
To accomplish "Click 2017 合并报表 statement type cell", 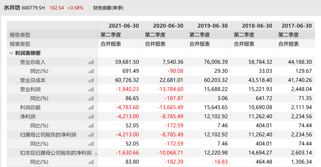I will pos(288,44).
